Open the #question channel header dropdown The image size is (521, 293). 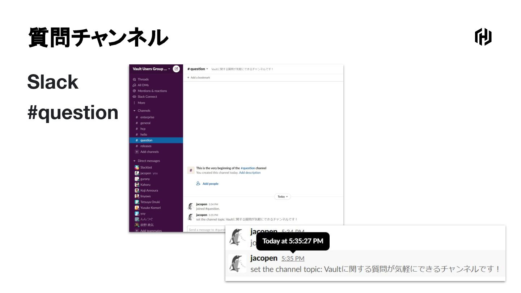198,69
